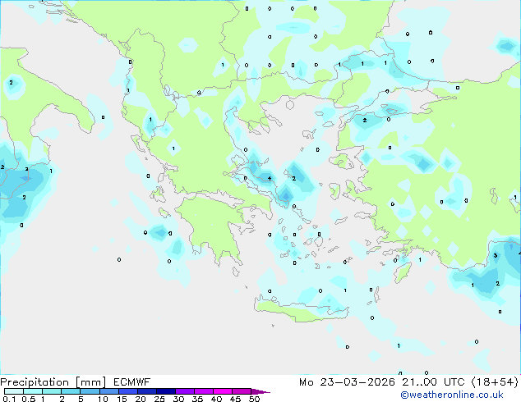Select the 35–40 mm violet legend swatch
This screenshot has height=402, width=521.
pyautogui.click(x=204, y=391)
